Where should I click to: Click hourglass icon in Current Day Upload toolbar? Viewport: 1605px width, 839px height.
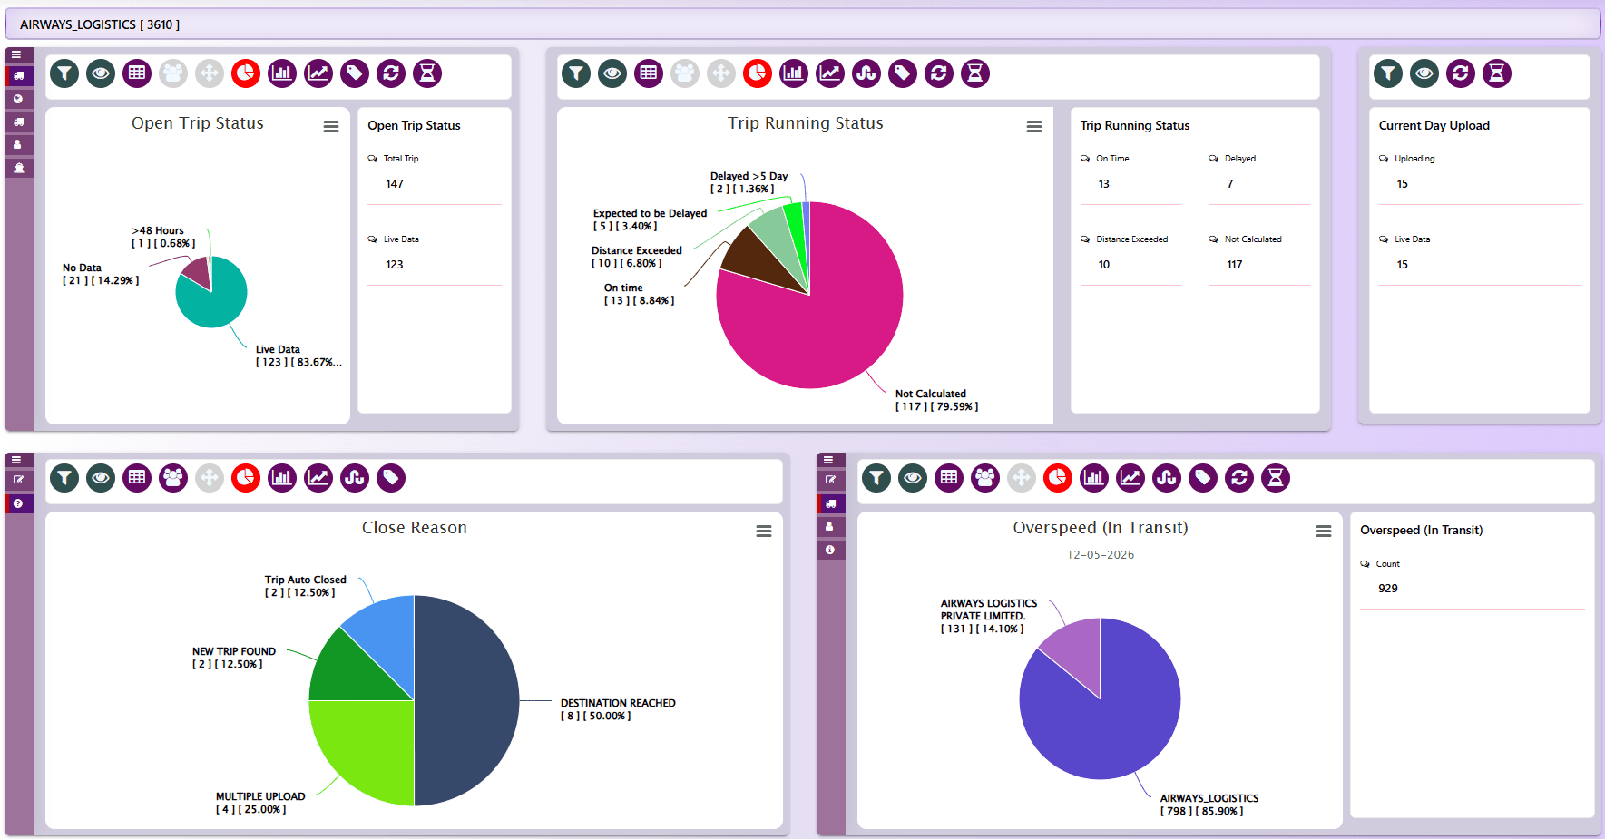coord(1497,73)
